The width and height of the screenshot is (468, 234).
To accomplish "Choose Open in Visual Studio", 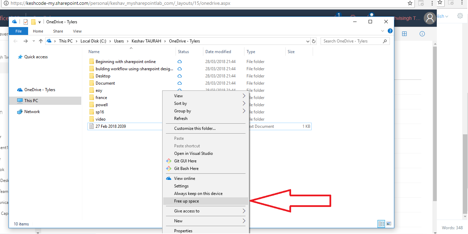I will click(206, 153).
